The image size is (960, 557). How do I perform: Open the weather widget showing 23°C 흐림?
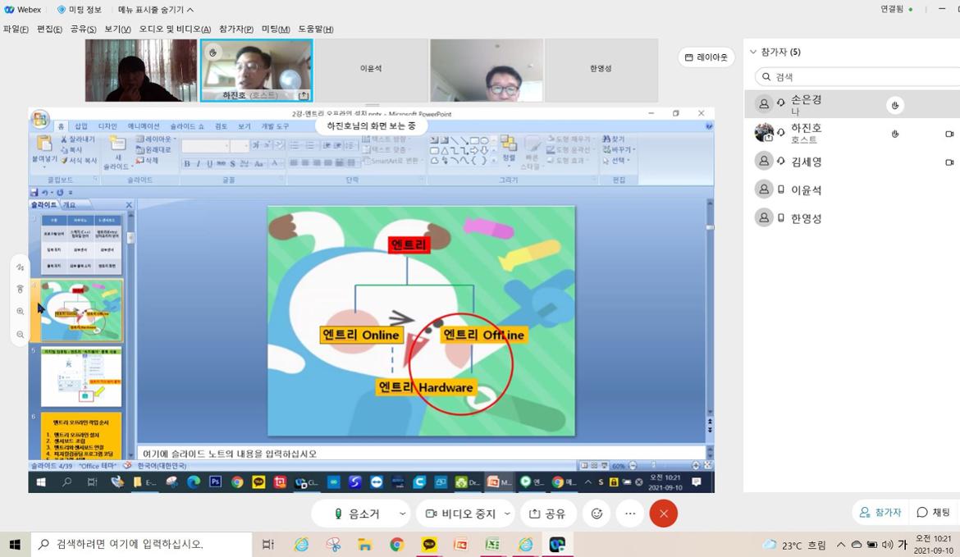pyautogui.click(x=795, y=545)
